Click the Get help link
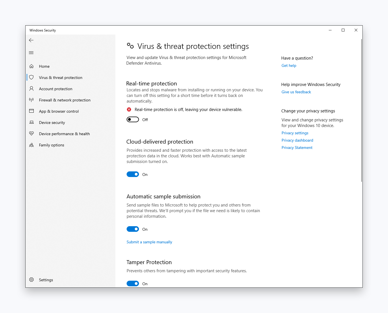388x313 pixels. pos(289,65)
